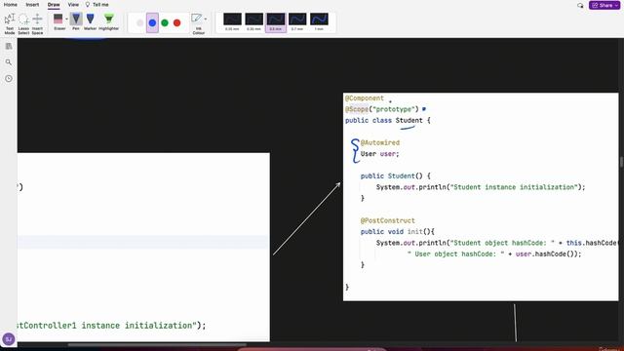Open the Ink Colour picker
Image resolution: width=624 pixels, height=351 pixels.
click(x=198, y=23)
